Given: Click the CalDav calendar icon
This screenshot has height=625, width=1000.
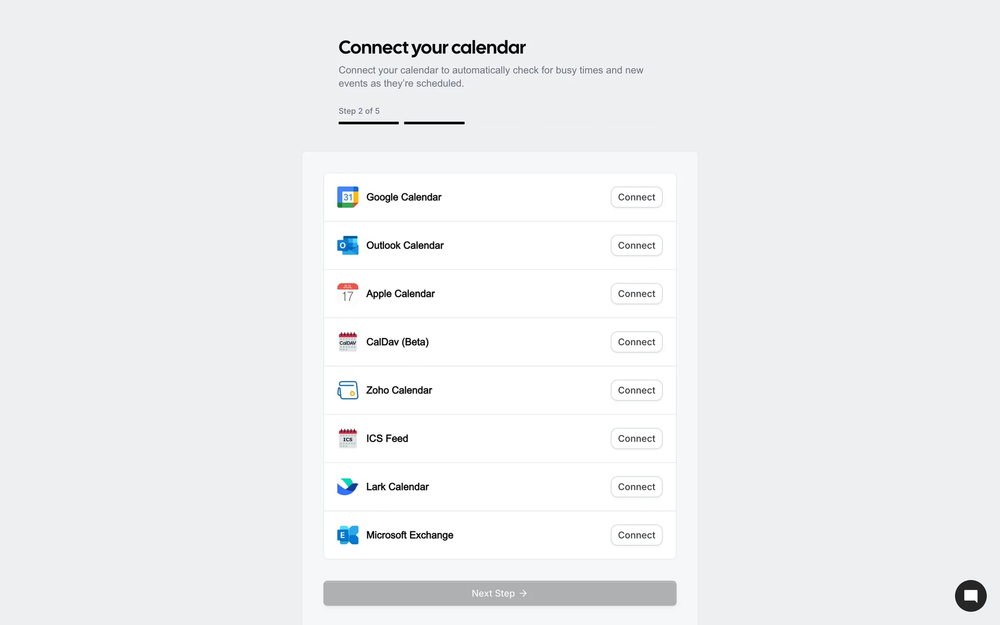Looking at the screenshot, I should tap(347, 342).
